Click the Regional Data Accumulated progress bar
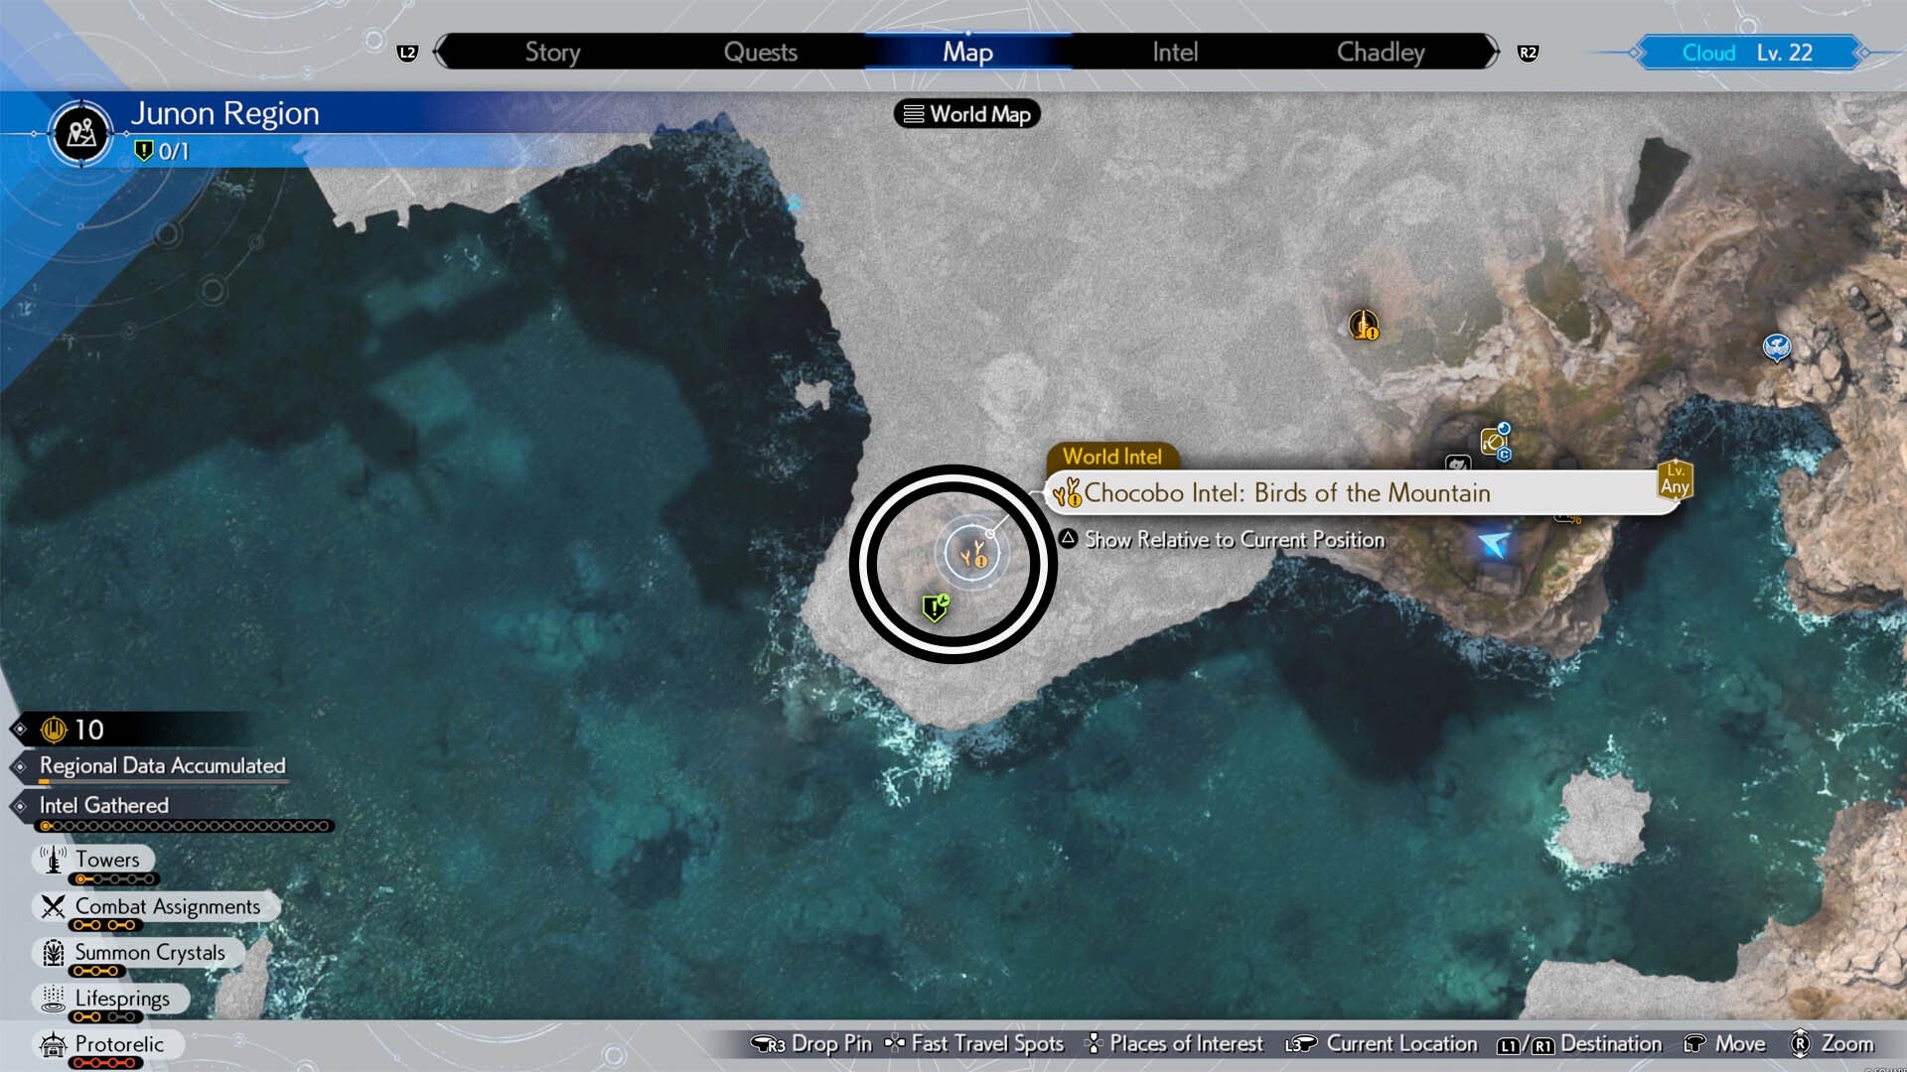The width and height of the screenshot is (1907, 1072). coord(164,782)
